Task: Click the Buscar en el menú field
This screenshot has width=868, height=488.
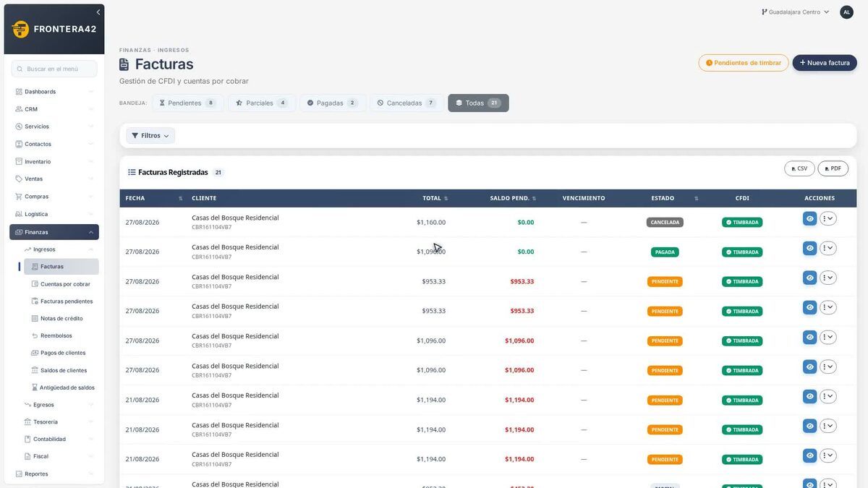Action: pyautogui.click(x=54, y=69)
